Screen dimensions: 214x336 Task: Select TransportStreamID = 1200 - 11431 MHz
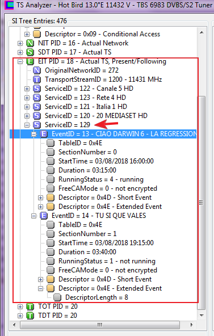coord(103,79)
